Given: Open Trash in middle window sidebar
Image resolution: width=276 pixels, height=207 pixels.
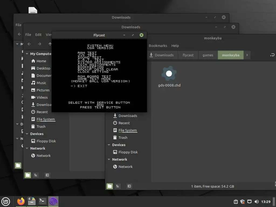Looking at the screenshot, I should point(38,127).
